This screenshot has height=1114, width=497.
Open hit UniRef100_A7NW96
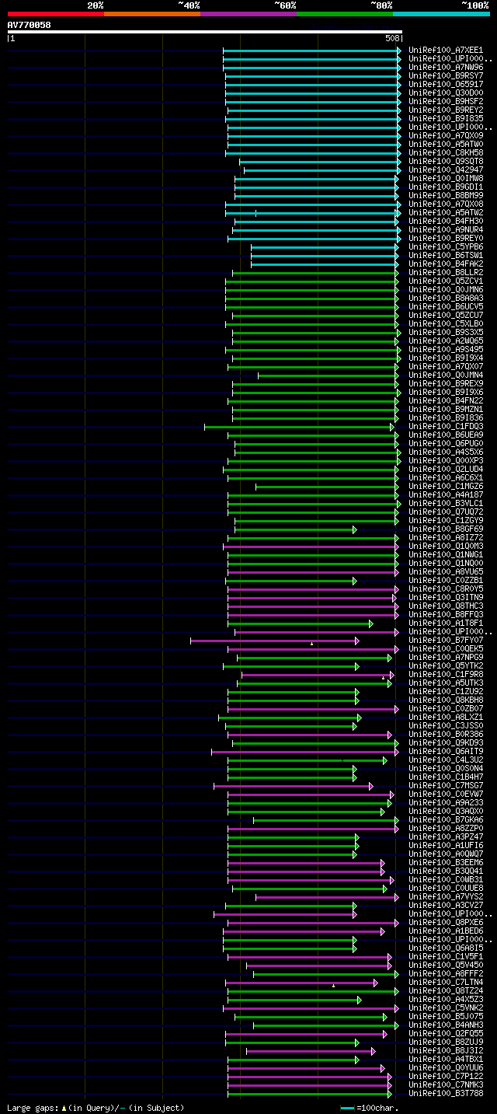coord(447,67)
